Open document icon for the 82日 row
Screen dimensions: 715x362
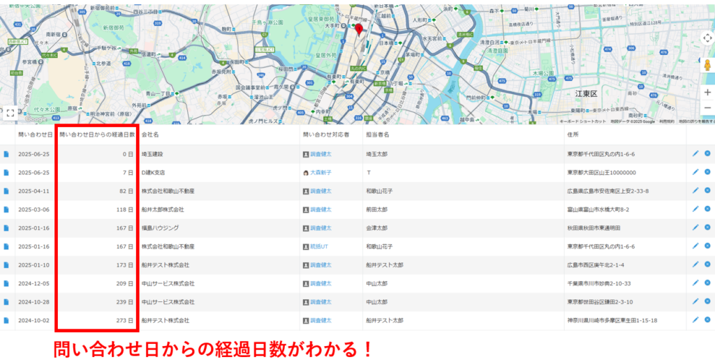(x=6, y=191)
